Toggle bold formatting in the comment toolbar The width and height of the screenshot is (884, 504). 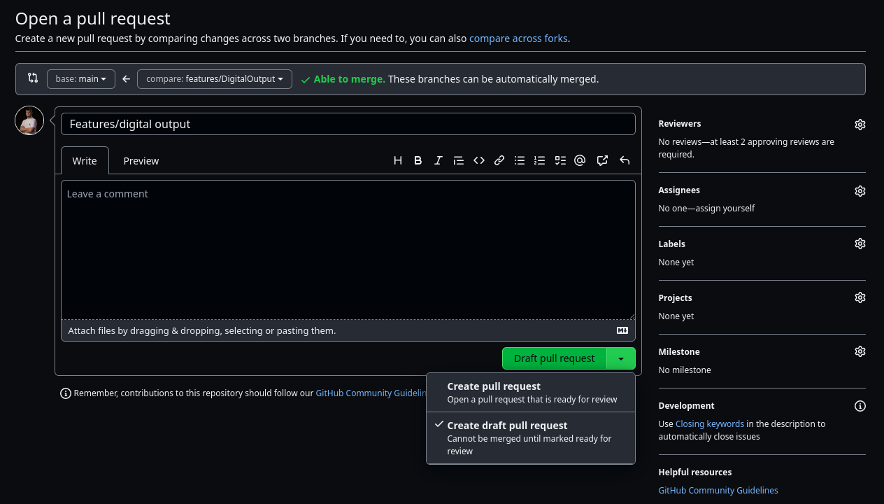pyautogui.click(x=418, y=160)
